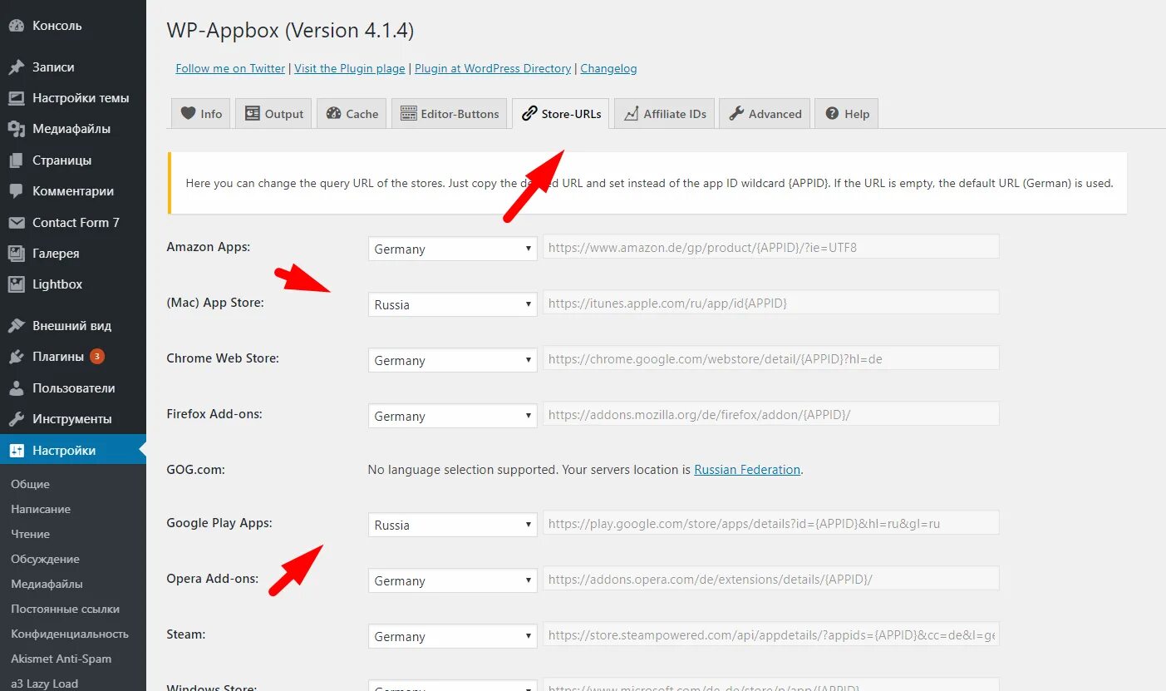Click the keyboard icon on Editor-Buttons tab
This screenshot has width=1166, height=691.
(409, 114)
